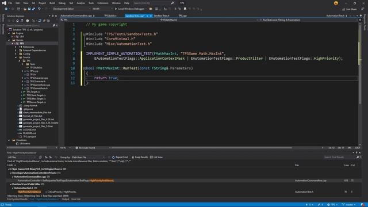The width and height of the screenshot is (368, 207).
Task: Collapse the include block at line 3
Action: point(84,34)
